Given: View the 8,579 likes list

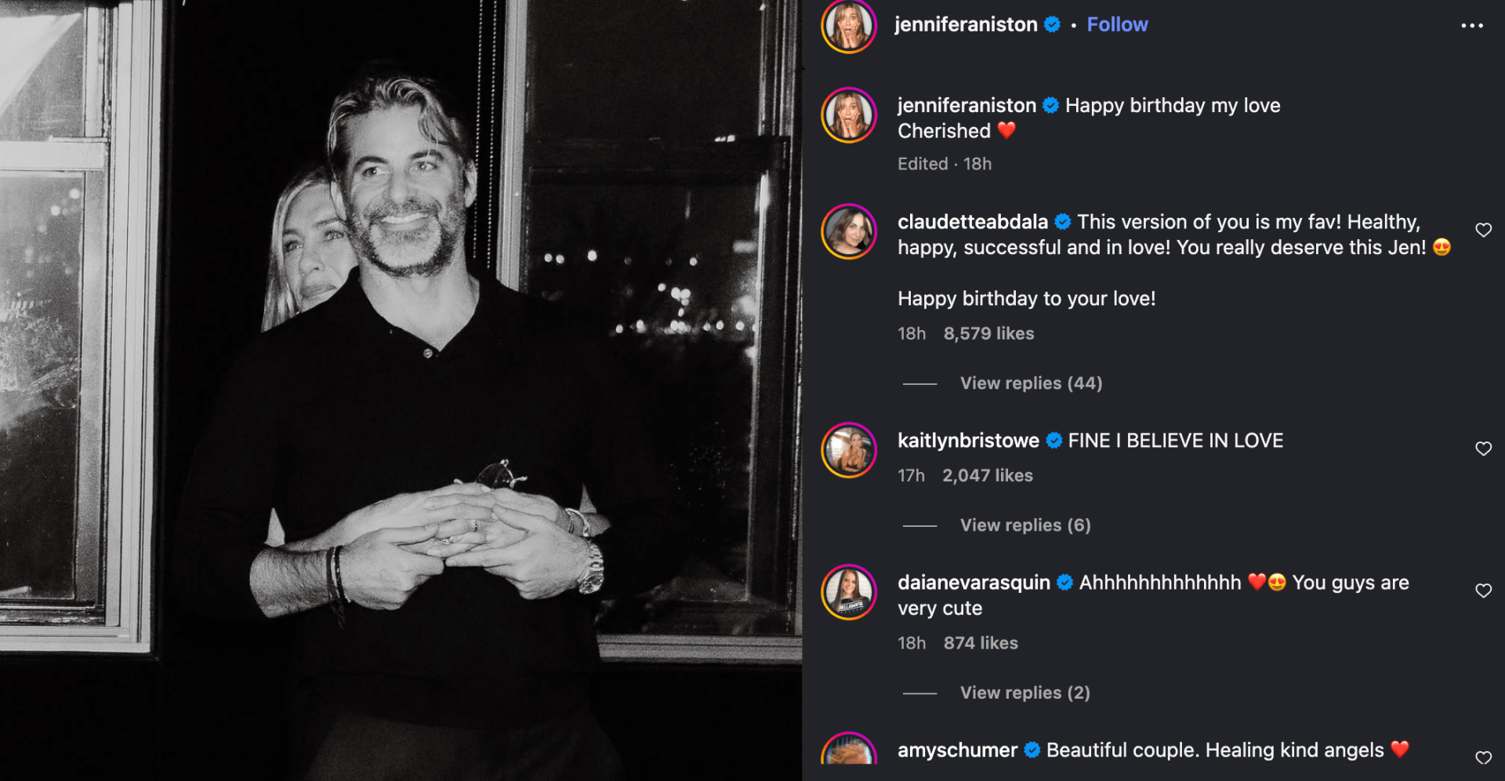Looking at the screenshot, I should click(988, 334).
